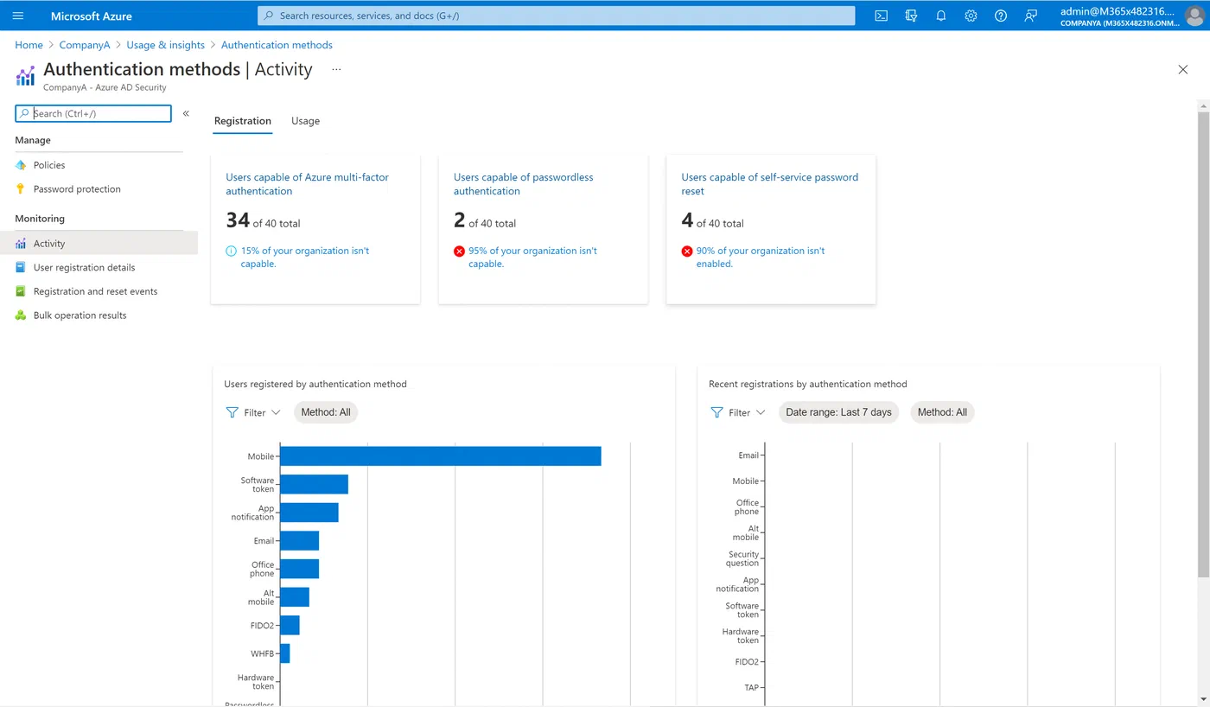This screenshot has height=707, width=1210.
Task: Click the admin account avatar
Action: pos(1194,16)
